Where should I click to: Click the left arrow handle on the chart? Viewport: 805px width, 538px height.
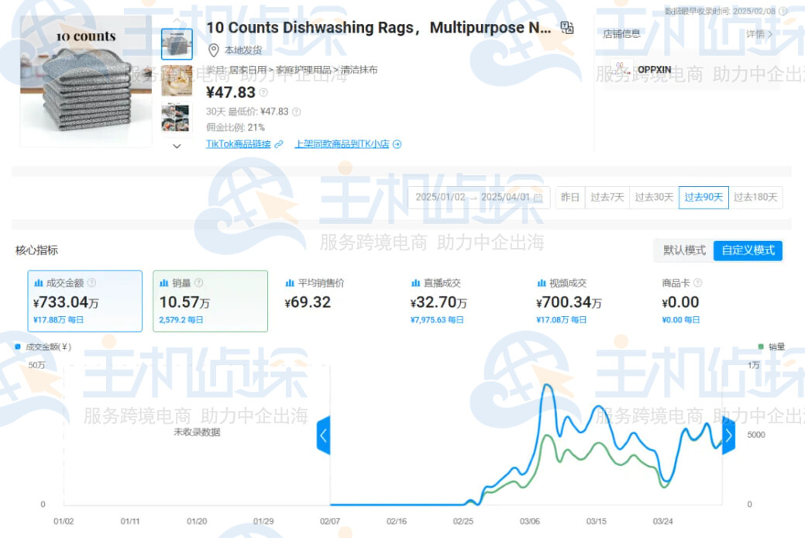coord(323,435)
